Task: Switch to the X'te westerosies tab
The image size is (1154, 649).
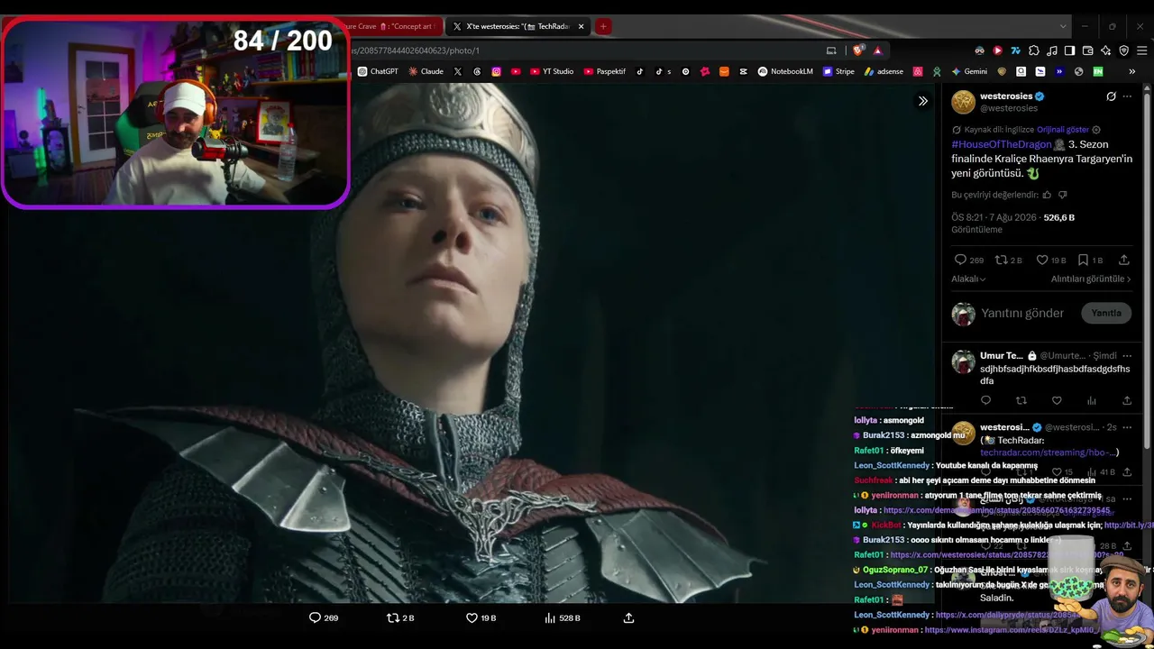Action: 517,26
